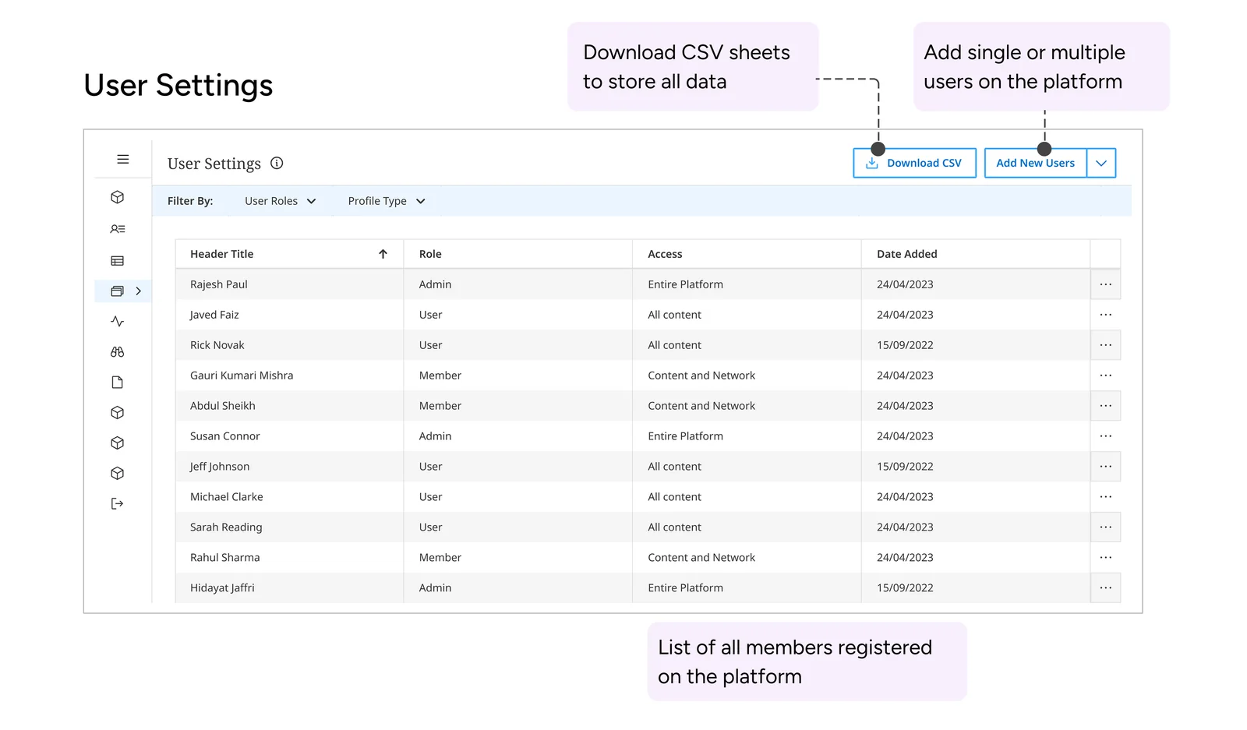Open more options for Abdul Sheikh
Viewport: 1247px width, 730px height.
point(1105,406)
